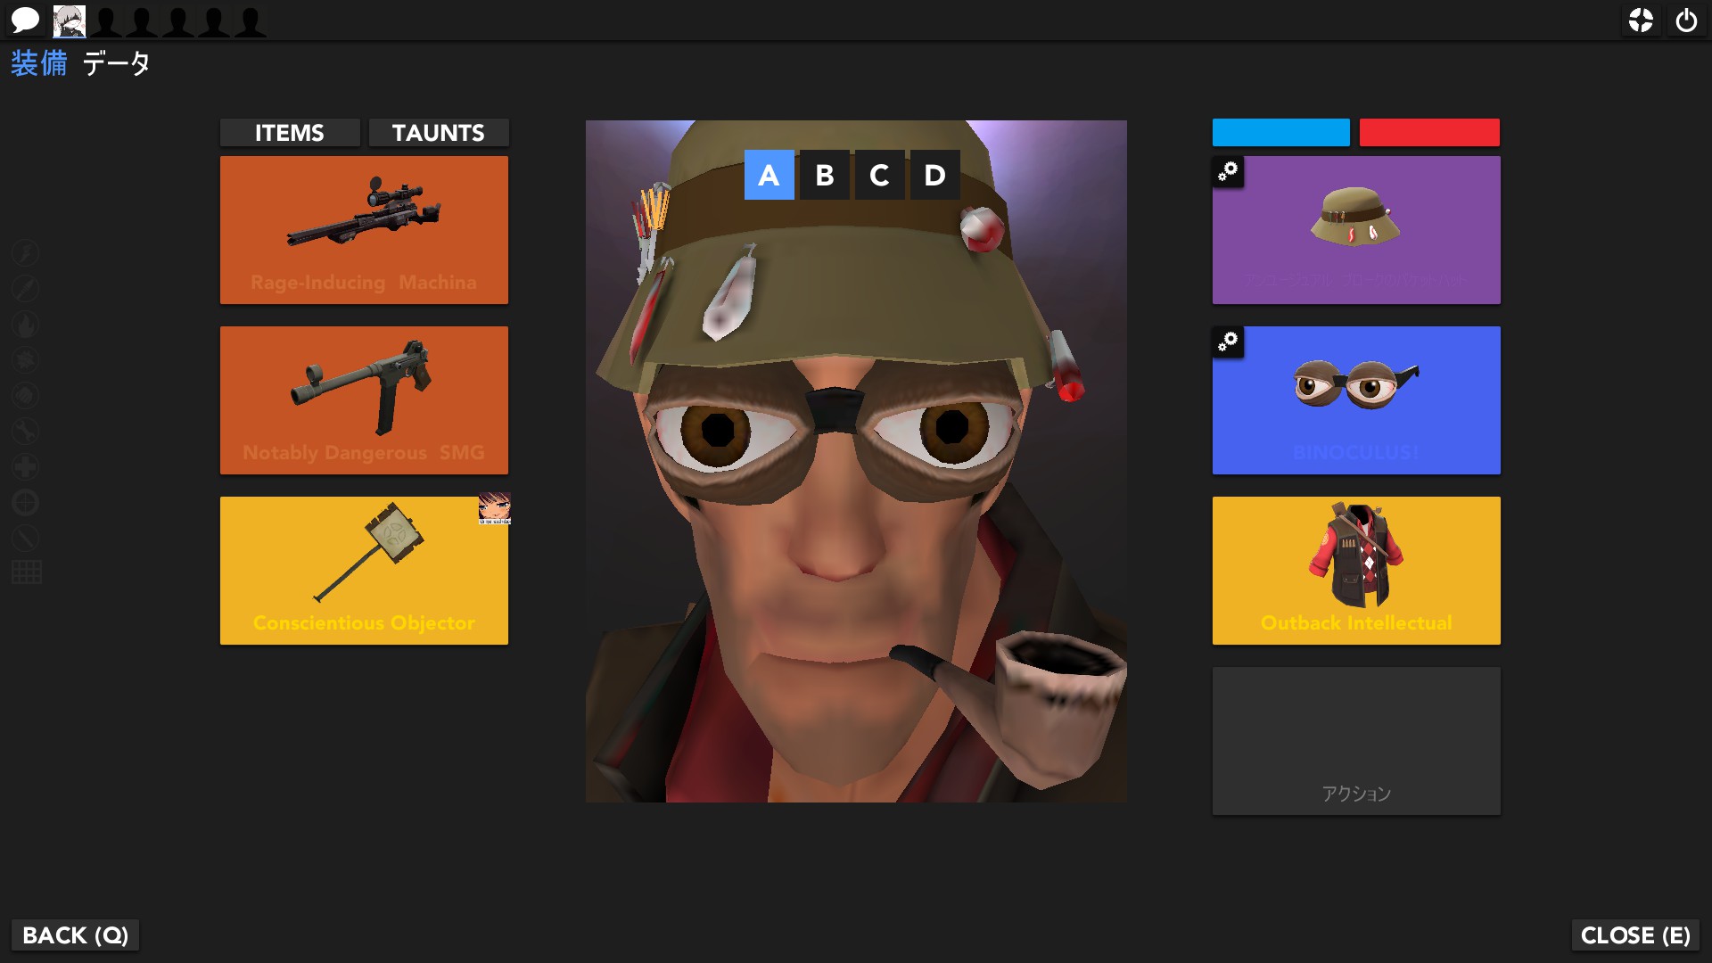Image resolution: width=1712 pixels, height=963 pixels.
Task: Click the anime player avatar
Action: tap(70, 21)
